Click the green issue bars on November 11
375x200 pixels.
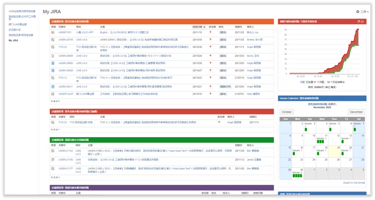320,141
